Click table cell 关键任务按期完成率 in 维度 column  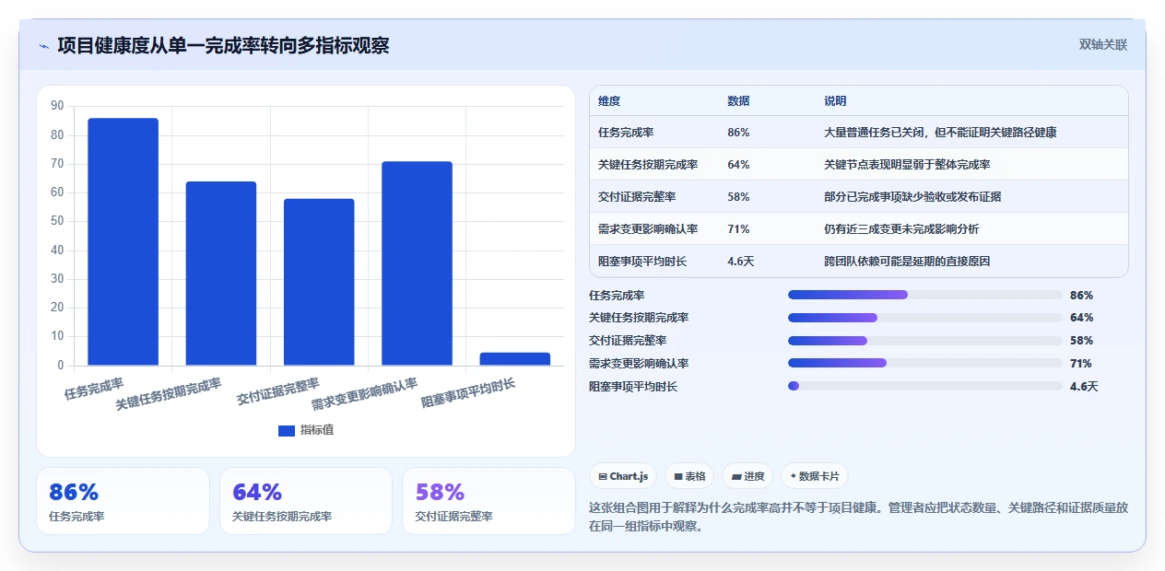tap(648, 165)
